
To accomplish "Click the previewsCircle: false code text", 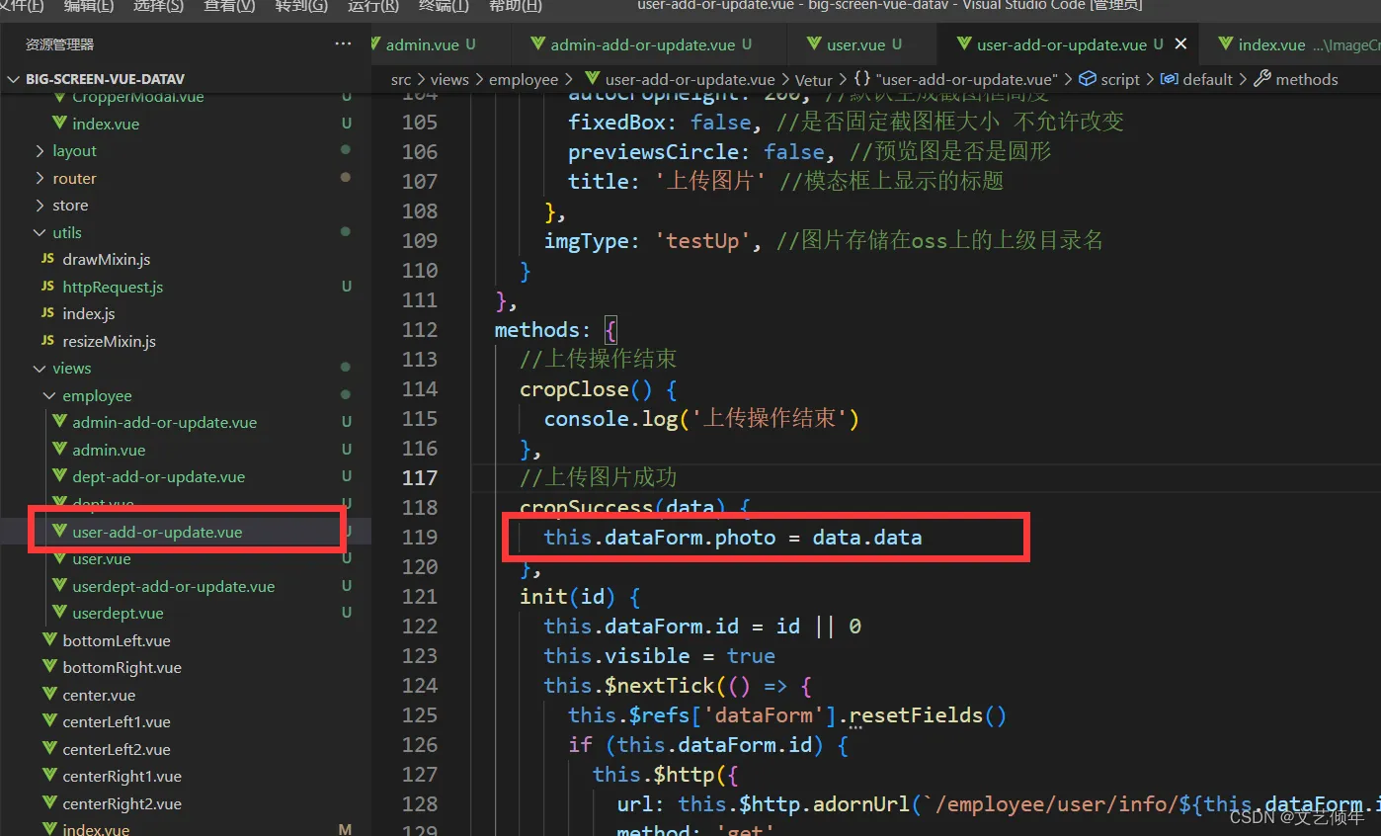I will 696,152.
